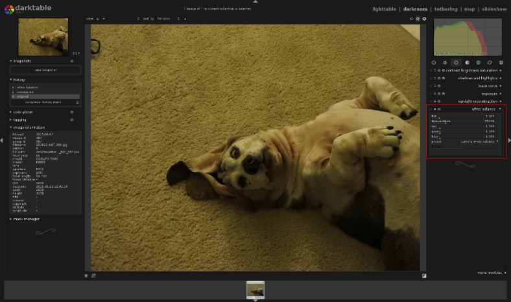The height and width of the screenshot is (302, 511).
Task: Click the star rating filter icon
Action: 418,19
